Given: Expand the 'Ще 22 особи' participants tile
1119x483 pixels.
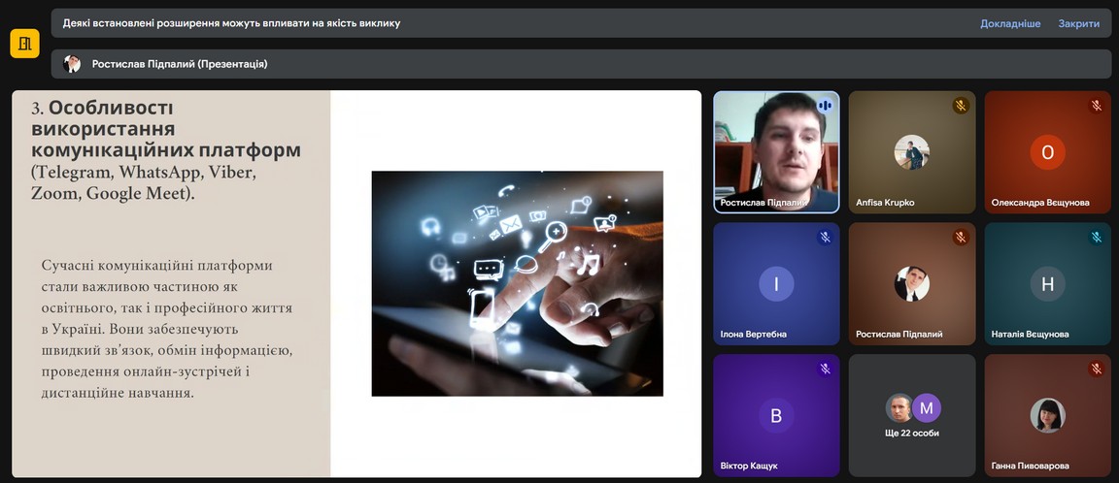Looking at the screenshot, I should point(912,415).
